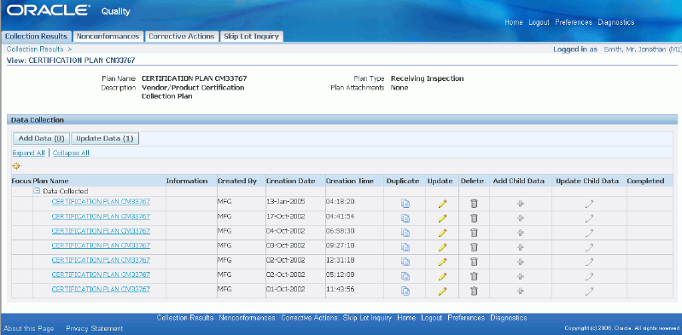Collapse the Data Collected tree node
Screen dimensions: 682x335
coord(37,191)
